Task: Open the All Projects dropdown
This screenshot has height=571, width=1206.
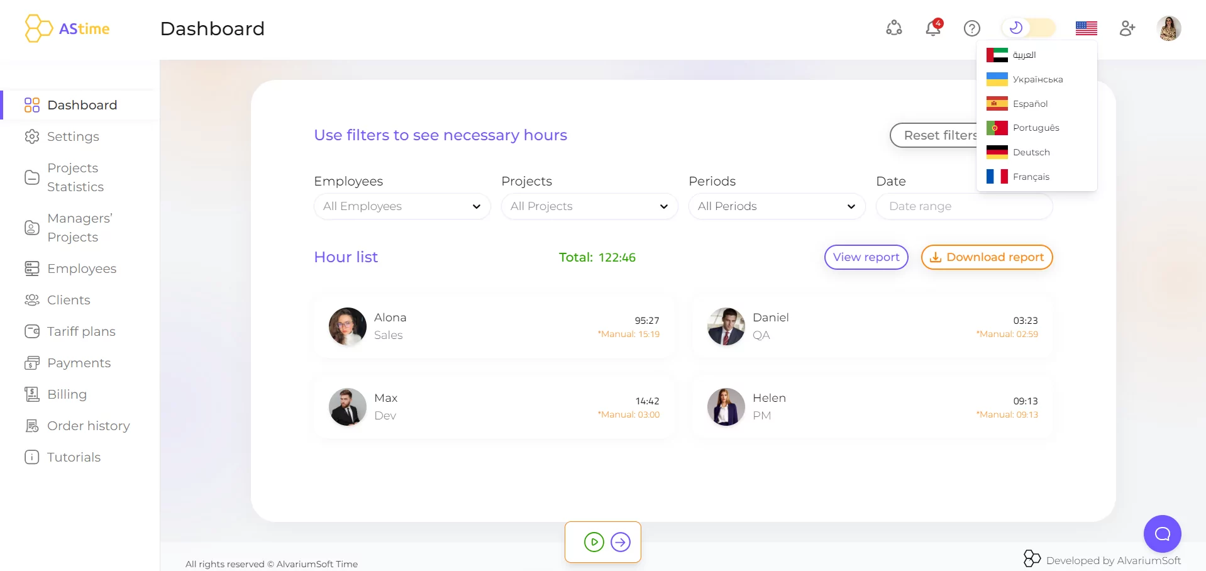Action: (x=589, y=206)
